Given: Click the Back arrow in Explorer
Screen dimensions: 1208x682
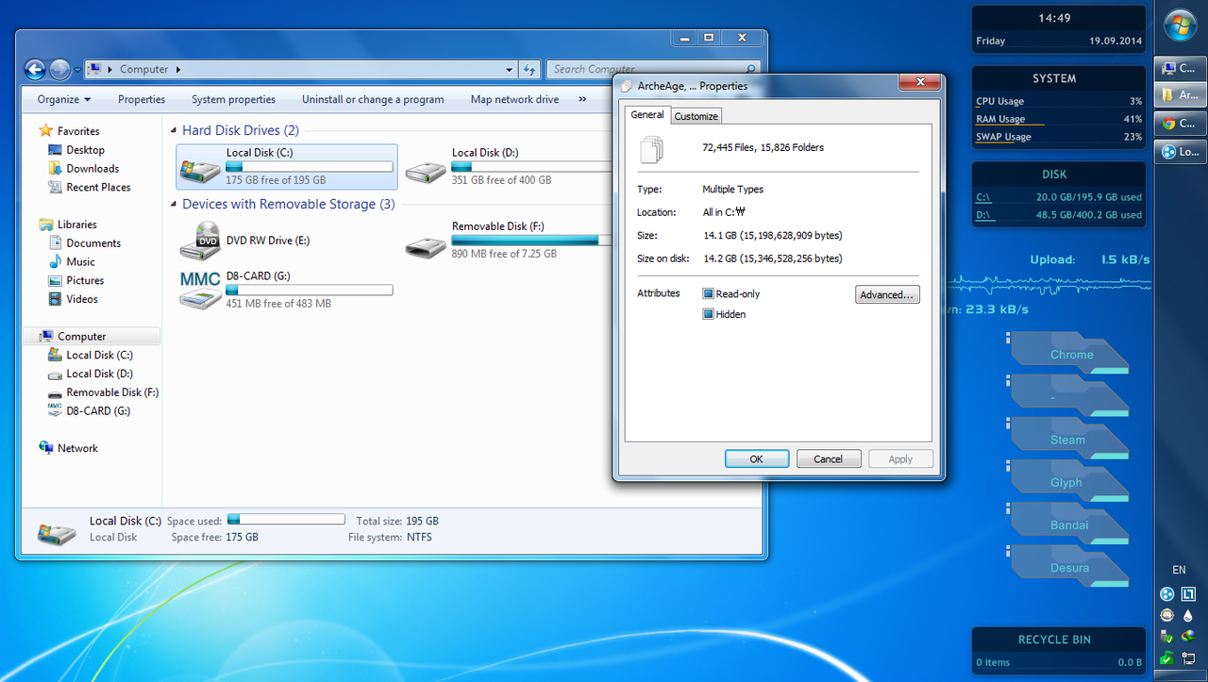Looking at the screenshot, I should [35, 69].
